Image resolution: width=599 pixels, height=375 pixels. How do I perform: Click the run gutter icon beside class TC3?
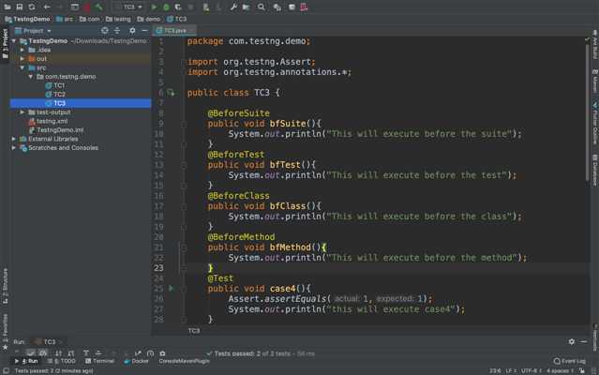[171, 93]
